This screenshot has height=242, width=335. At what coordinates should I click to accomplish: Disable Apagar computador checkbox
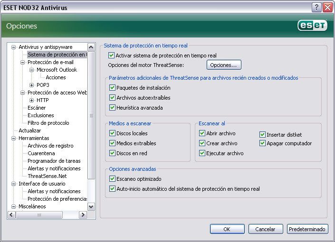[262, 143]
